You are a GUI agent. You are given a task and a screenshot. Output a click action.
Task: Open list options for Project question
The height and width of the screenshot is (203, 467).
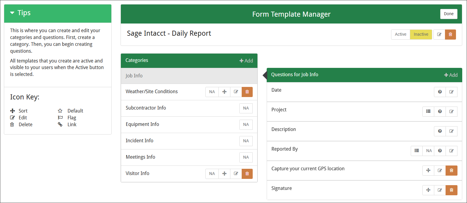point(428,112)
